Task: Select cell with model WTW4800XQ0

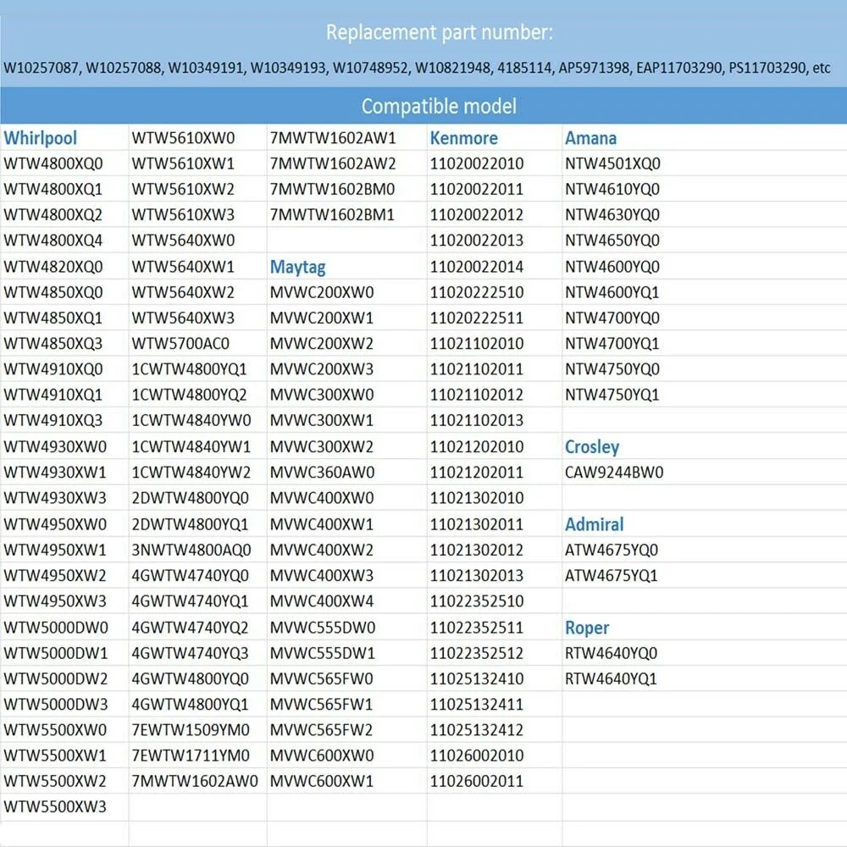Action: click(53, 163)
